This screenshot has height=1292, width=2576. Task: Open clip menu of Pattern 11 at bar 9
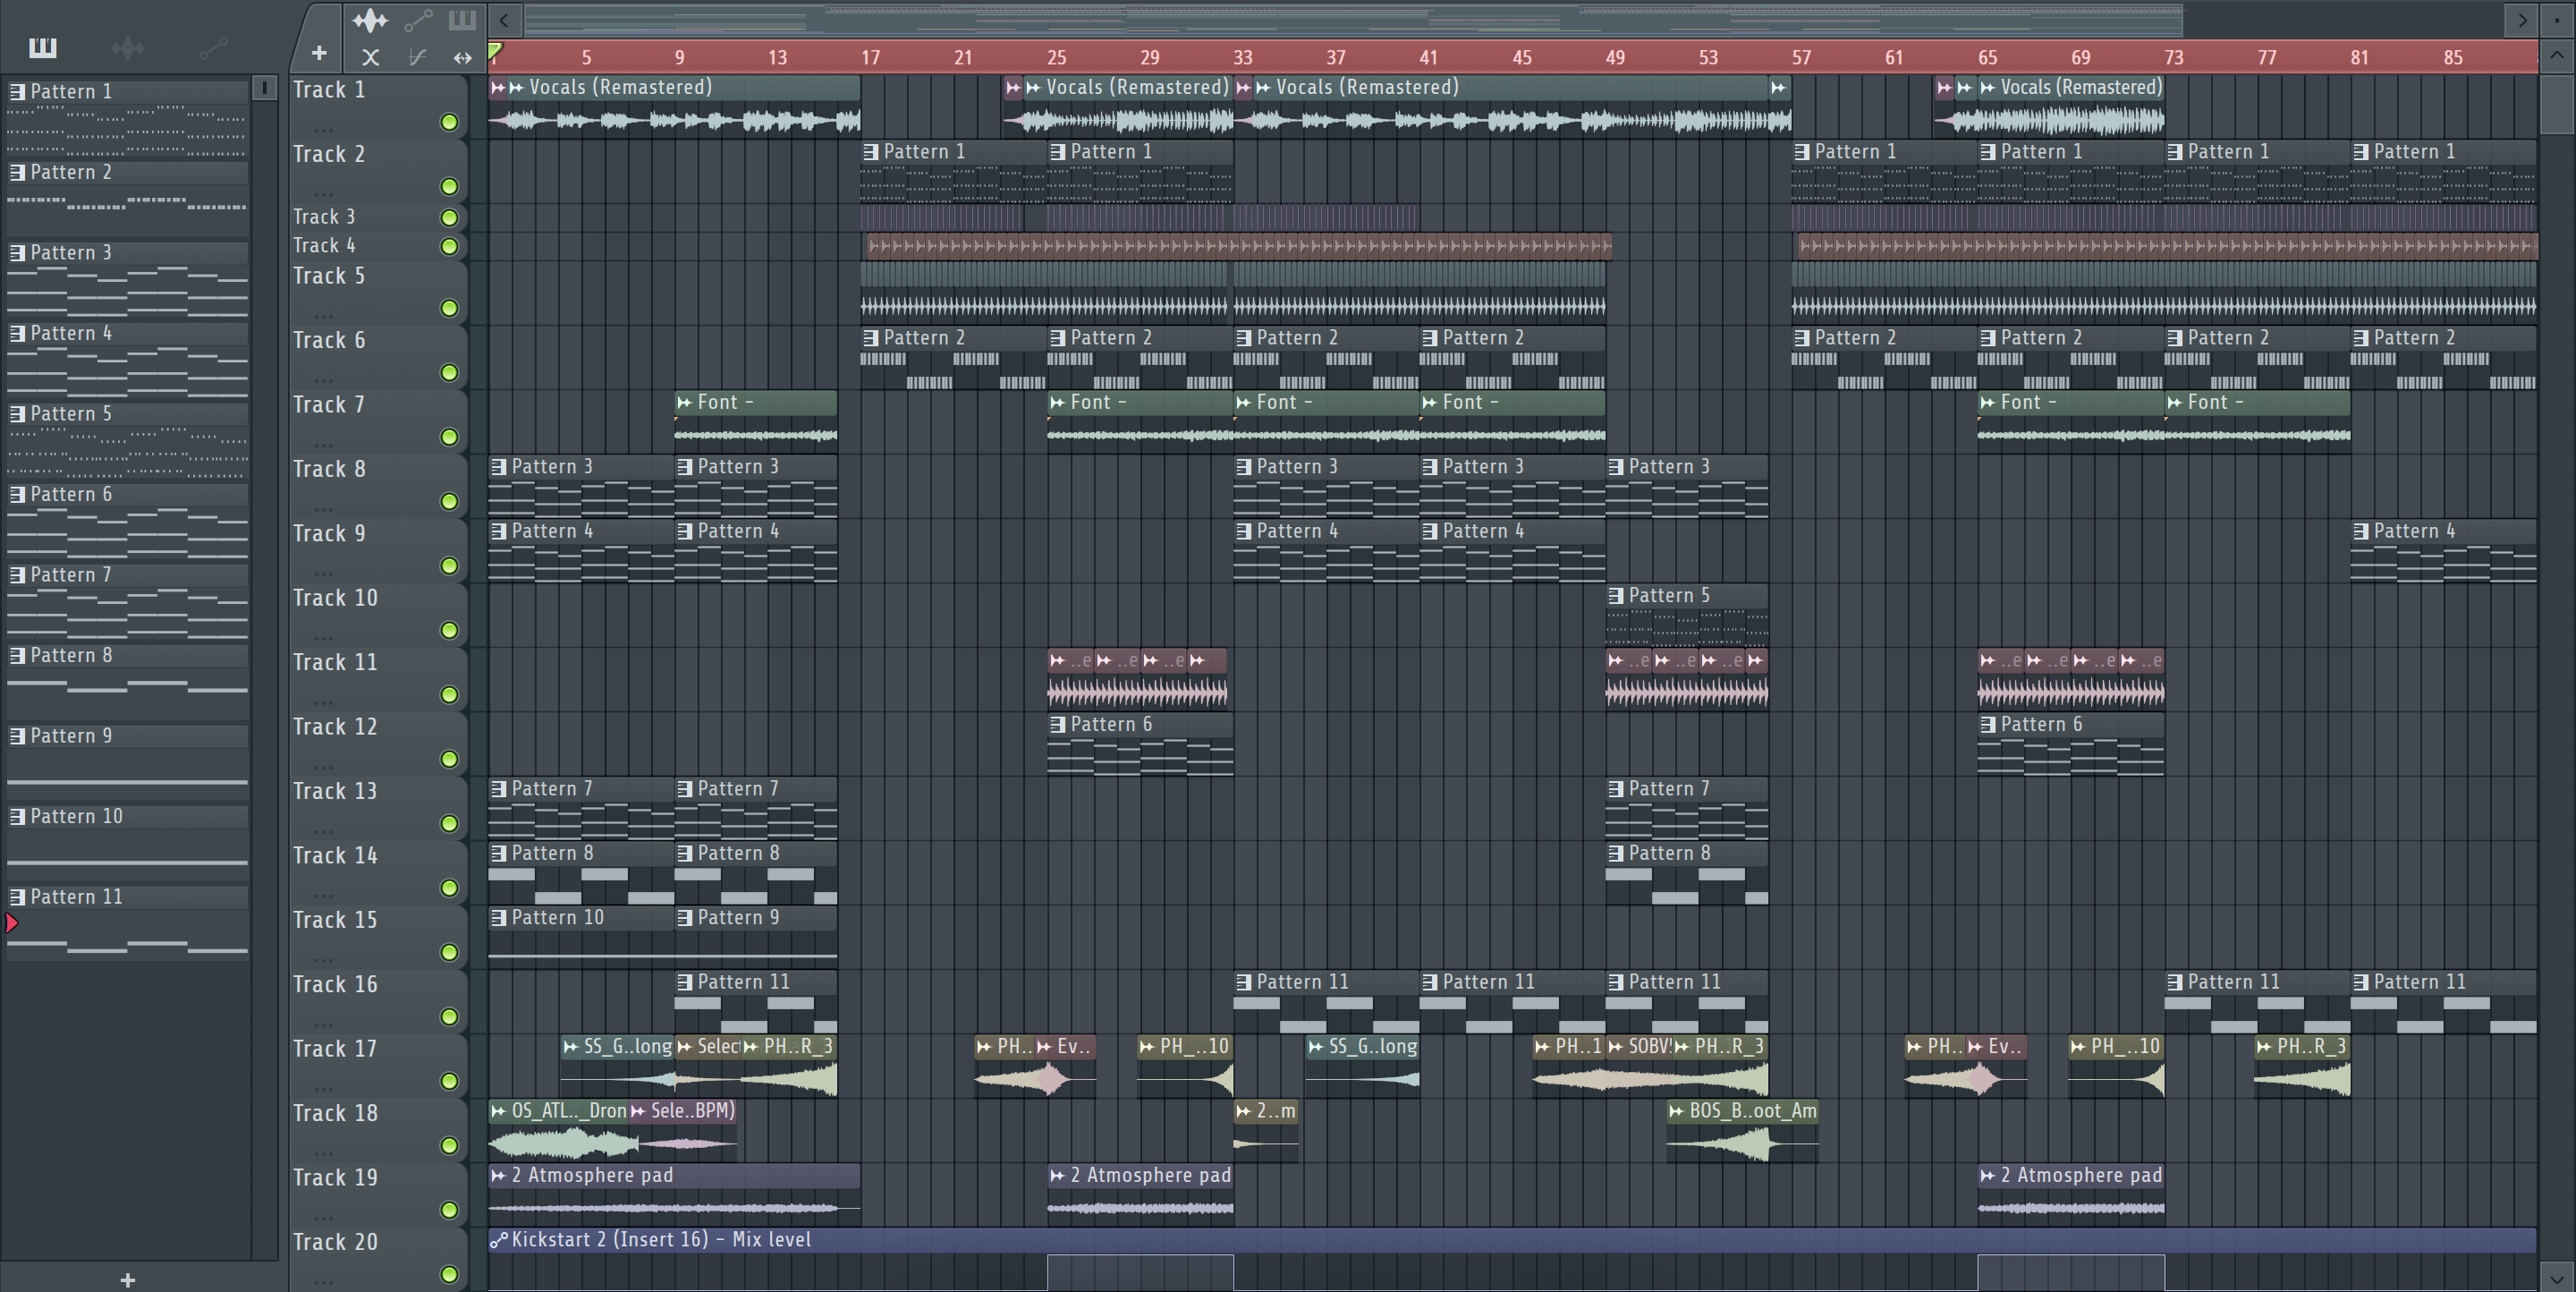pos(684,983)
